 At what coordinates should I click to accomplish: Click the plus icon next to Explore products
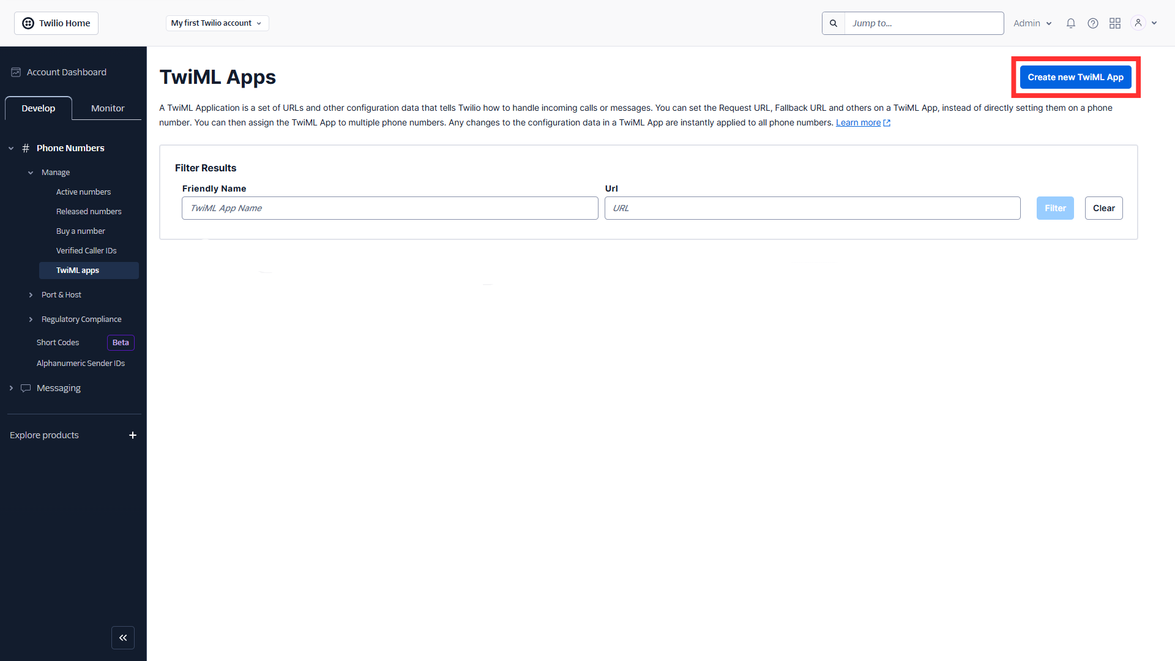coord(133,435)
